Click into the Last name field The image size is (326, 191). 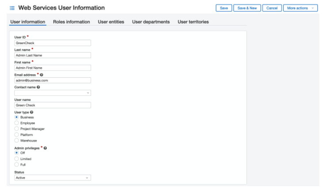(x=53, y=55)
